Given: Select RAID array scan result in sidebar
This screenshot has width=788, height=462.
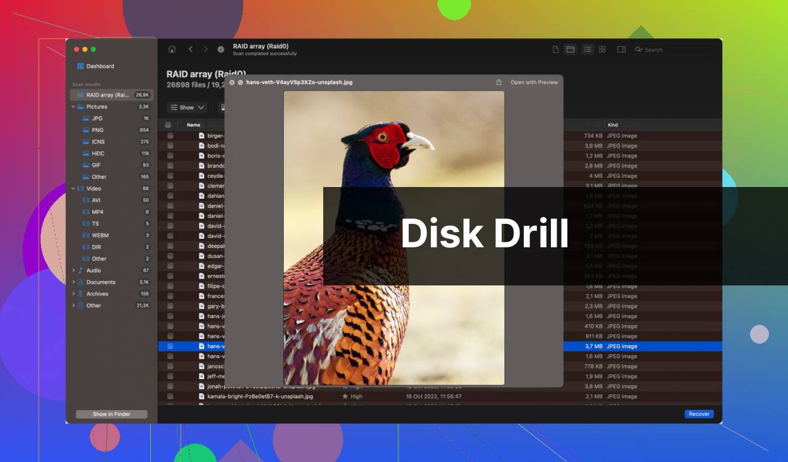Looking at the screenshot, I should click(111, 95).
